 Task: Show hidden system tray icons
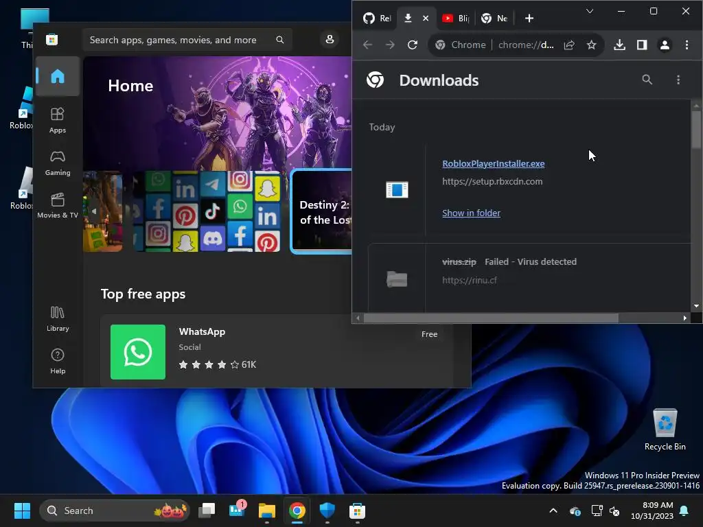553,511
